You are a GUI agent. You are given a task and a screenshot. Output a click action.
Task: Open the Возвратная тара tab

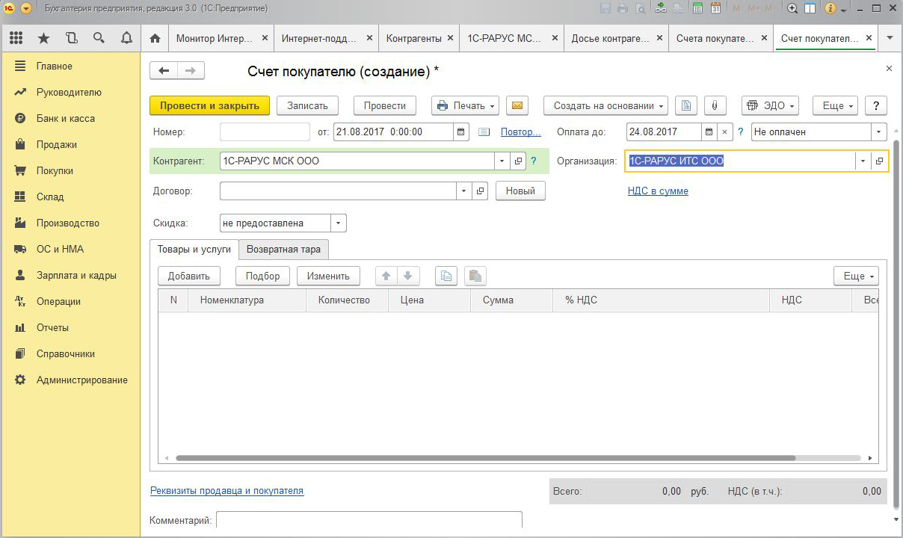click(284, 250)
